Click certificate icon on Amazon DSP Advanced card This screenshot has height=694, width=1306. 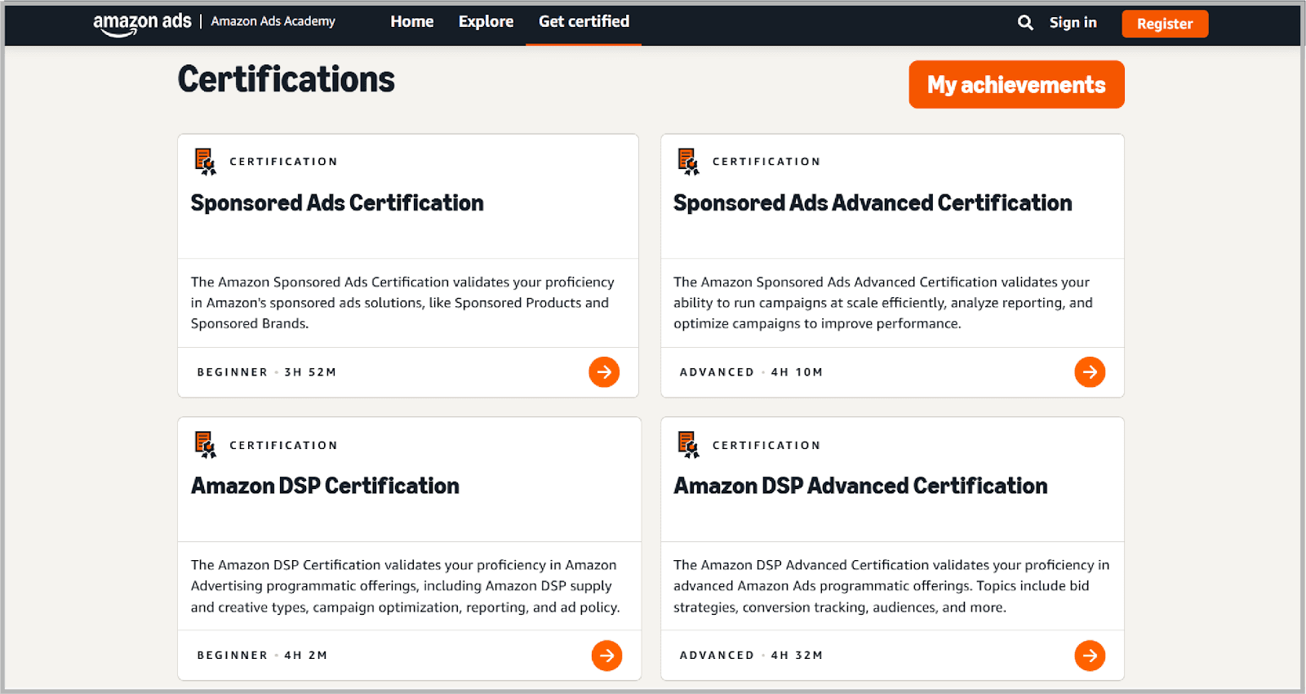[689, 445]
